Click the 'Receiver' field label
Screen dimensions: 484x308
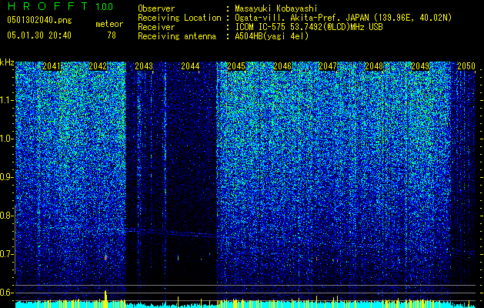coord(156,27)
